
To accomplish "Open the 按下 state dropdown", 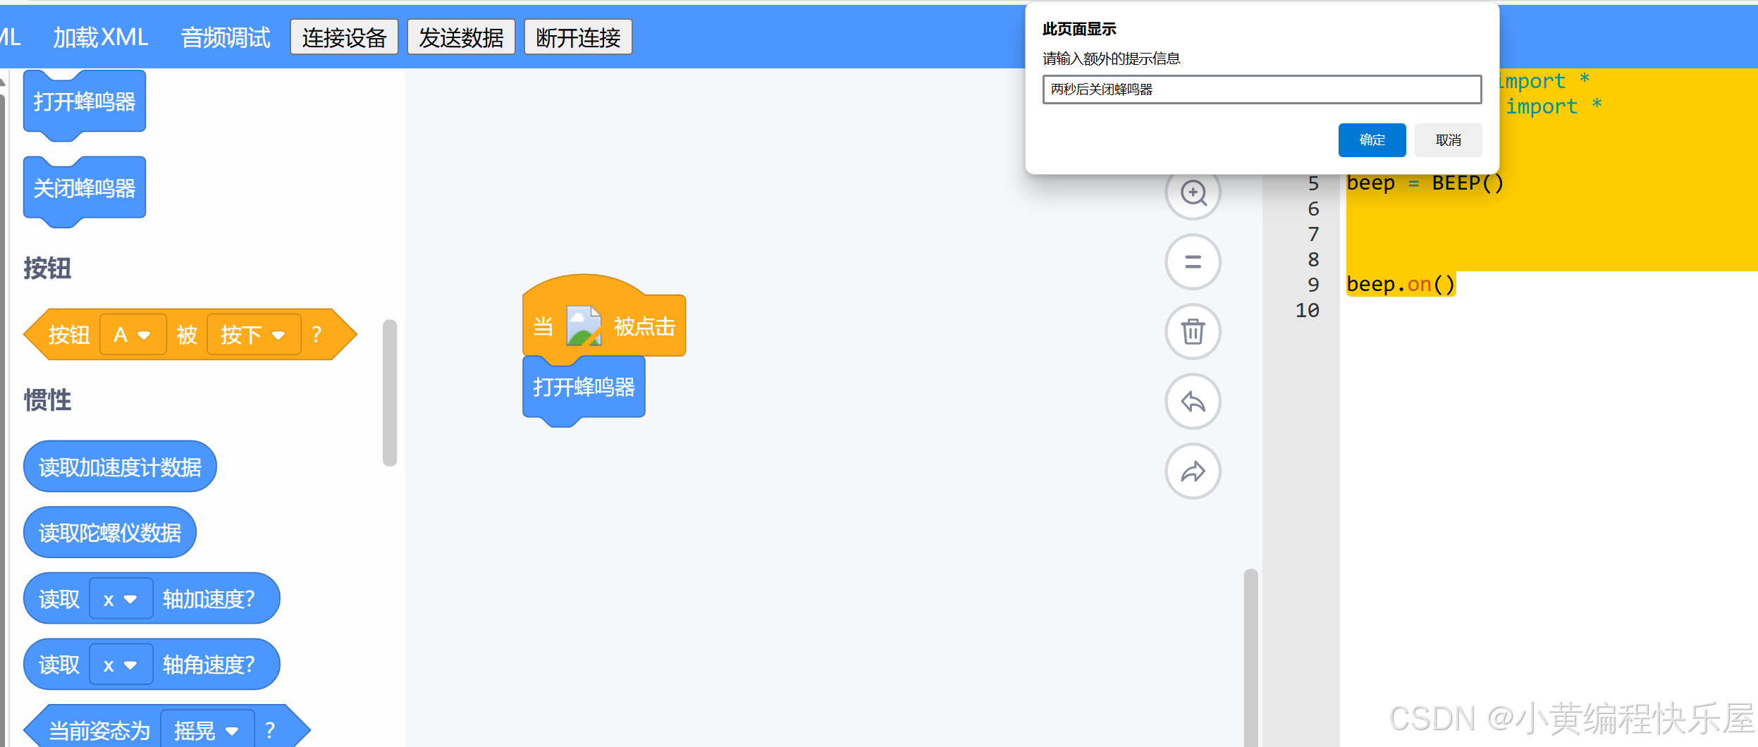I will tap(252, 334).
